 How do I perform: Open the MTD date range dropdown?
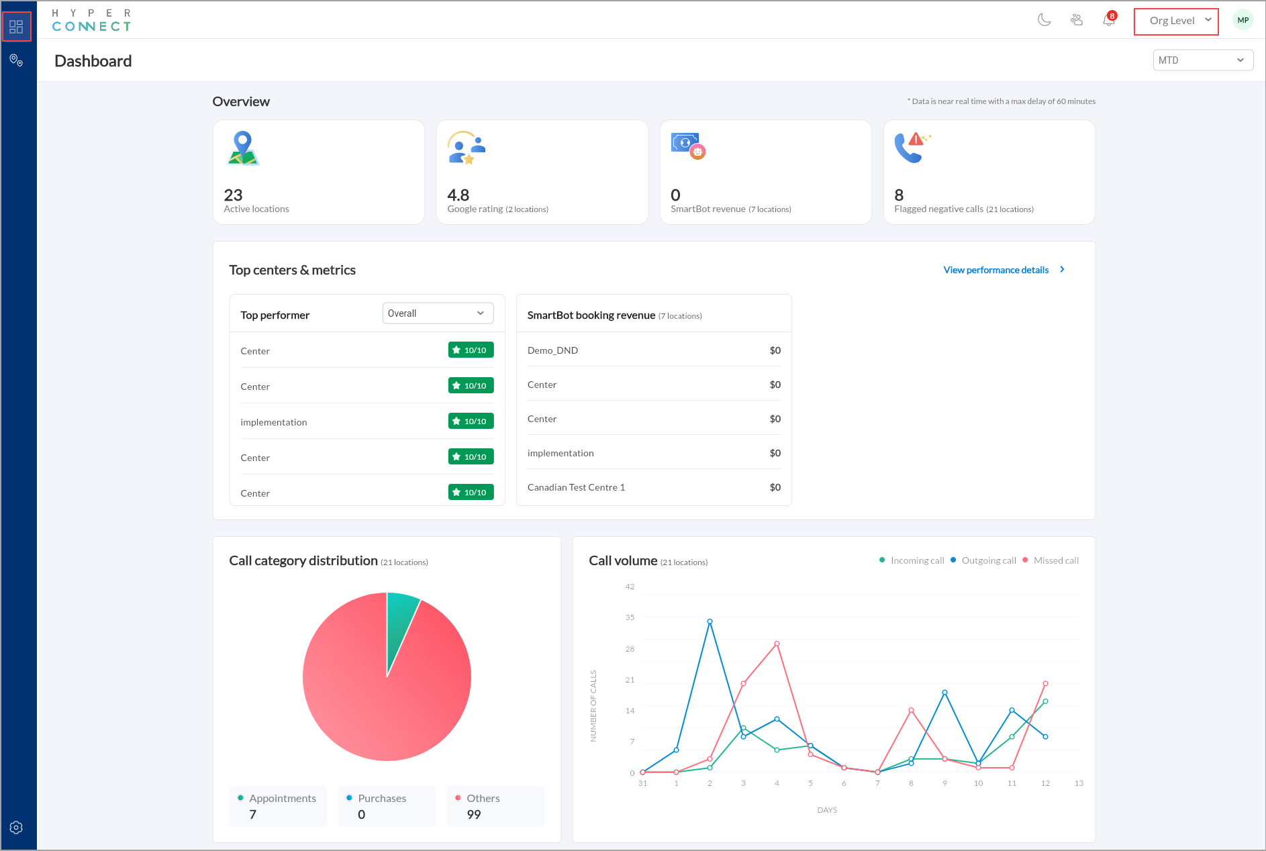coord(1202,60)
